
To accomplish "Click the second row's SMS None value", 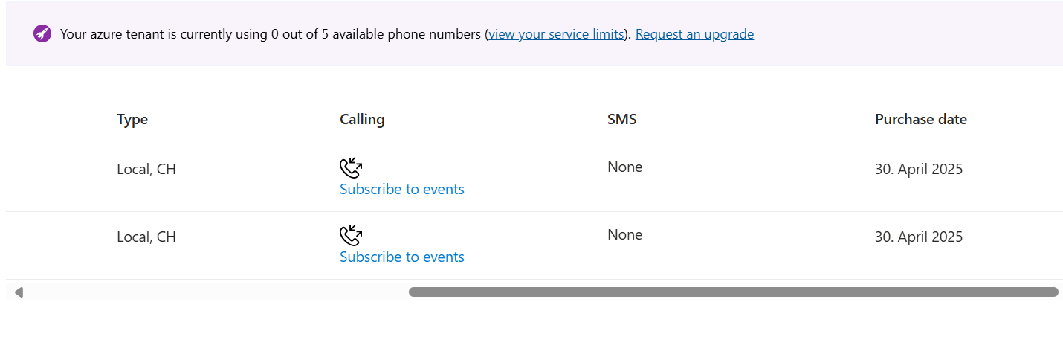I will [624, 235].
